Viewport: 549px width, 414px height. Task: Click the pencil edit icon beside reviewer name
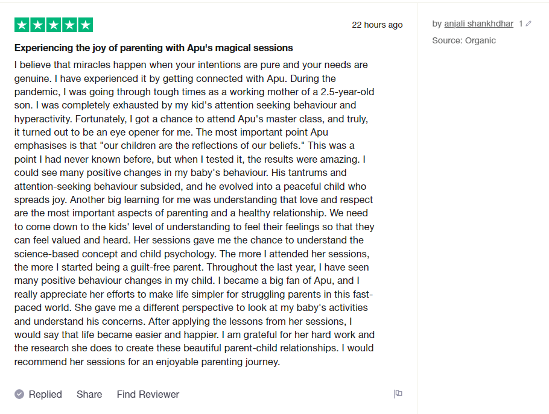click(529, 24)
